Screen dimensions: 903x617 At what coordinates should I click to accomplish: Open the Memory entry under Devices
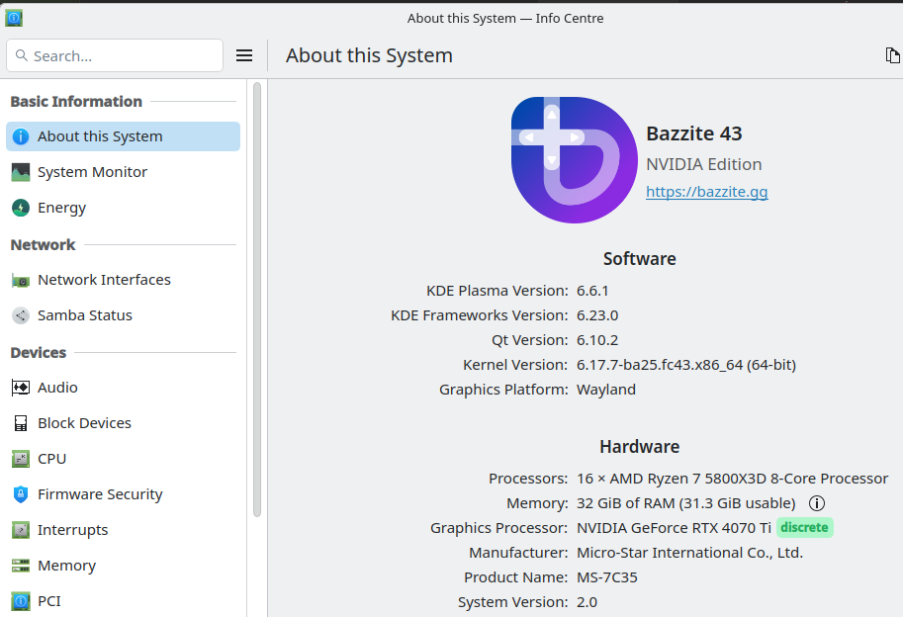(66, 566)
